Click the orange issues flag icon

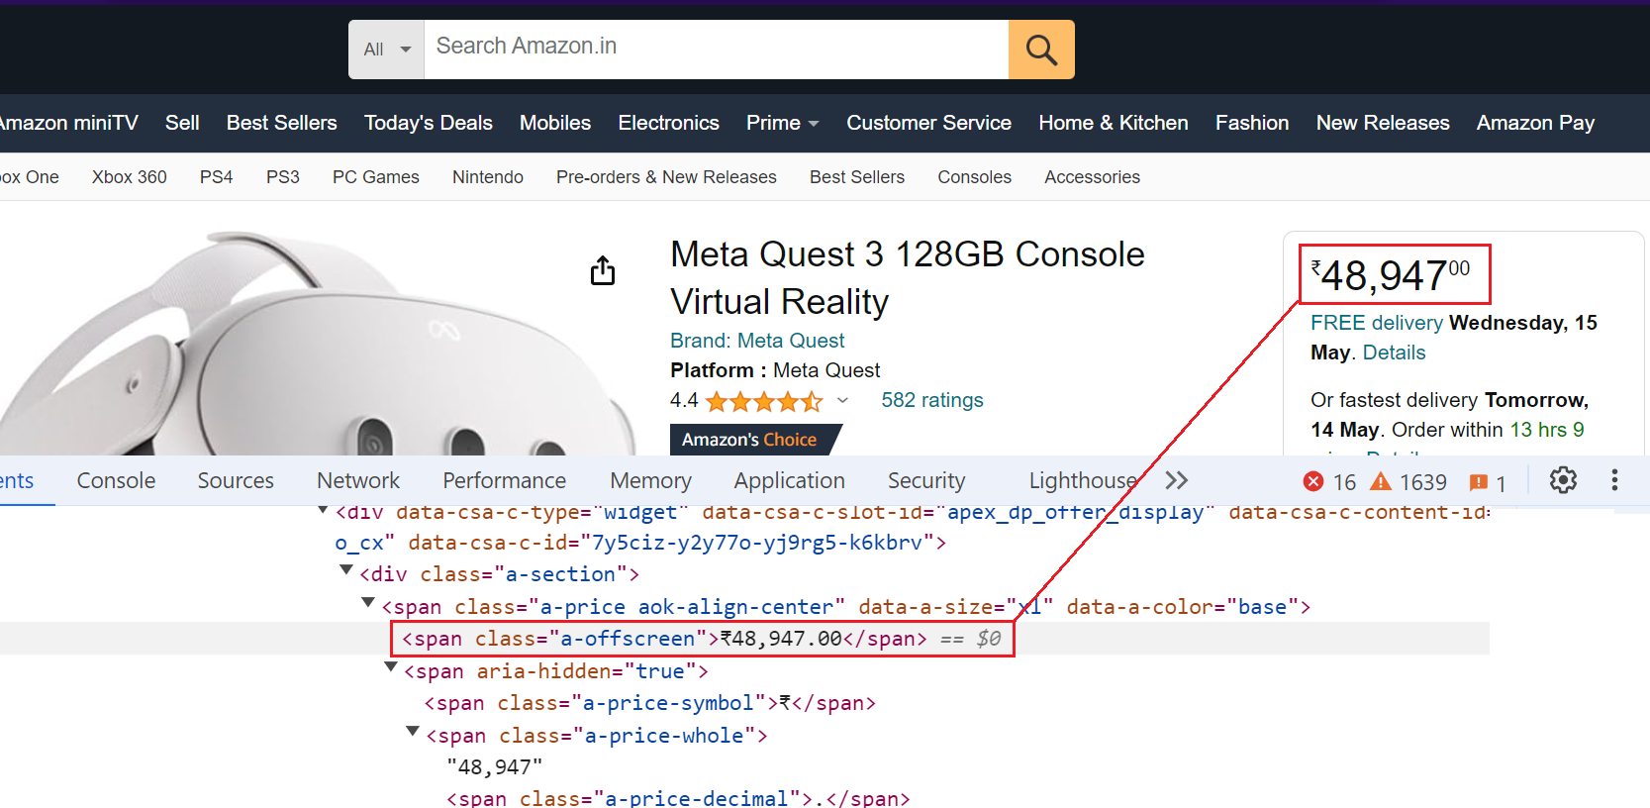click(x=1479, y=482)
